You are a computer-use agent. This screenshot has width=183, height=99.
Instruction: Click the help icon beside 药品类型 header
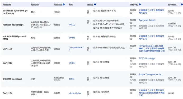[x=64, y=4]
